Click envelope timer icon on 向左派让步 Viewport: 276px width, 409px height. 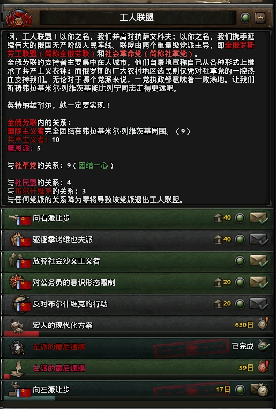tap(259, 390)
